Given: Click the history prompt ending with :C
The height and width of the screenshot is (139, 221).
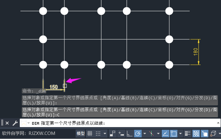Looking at the screenshot, I should [x=120, y=112].
